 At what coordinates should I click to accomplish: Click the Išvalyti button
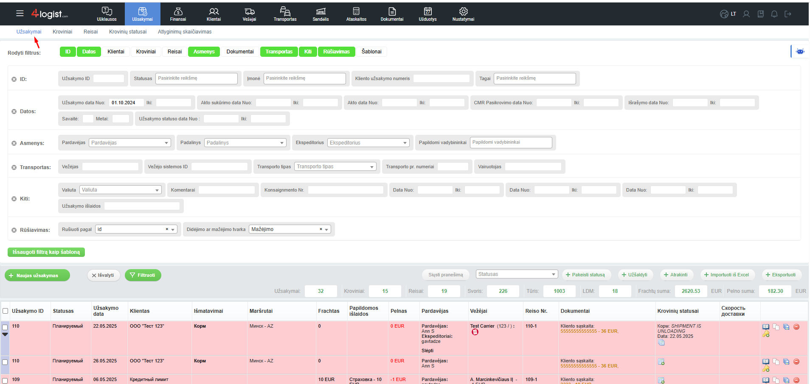(x=104, y=275)
